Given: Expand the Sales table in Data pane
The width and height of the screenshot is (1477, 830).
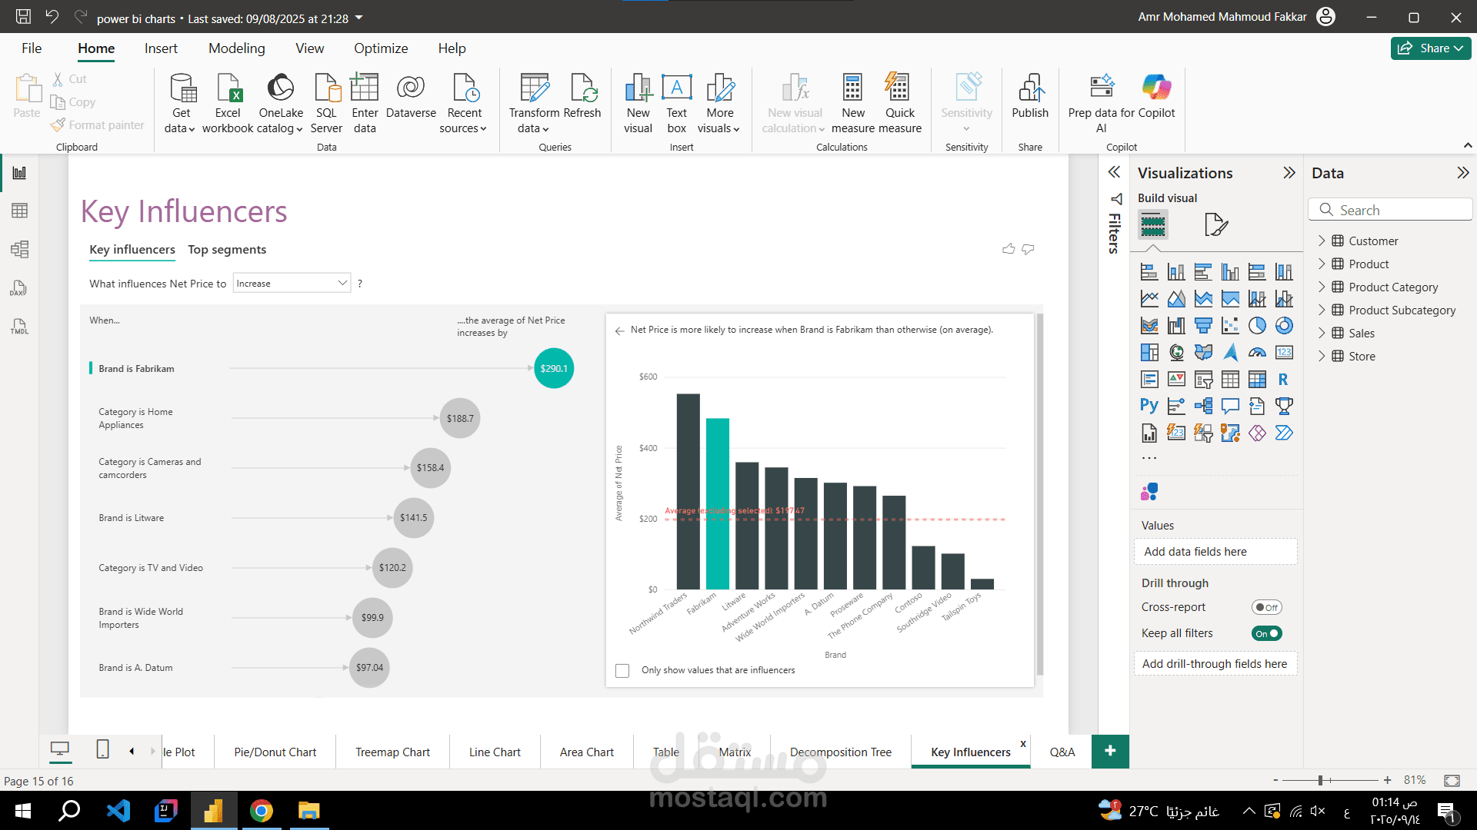Looking at the screenshot, I should tap(1322, 333).
